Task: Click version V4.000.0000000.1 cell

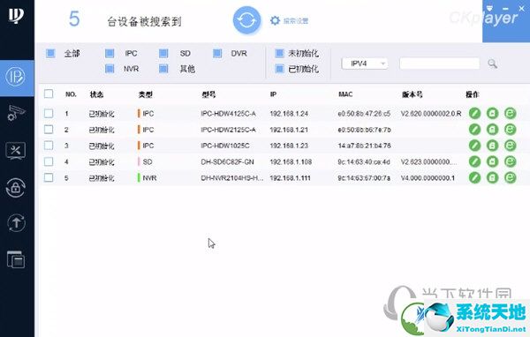Action: pyautogui.click(x=428, y=178)
